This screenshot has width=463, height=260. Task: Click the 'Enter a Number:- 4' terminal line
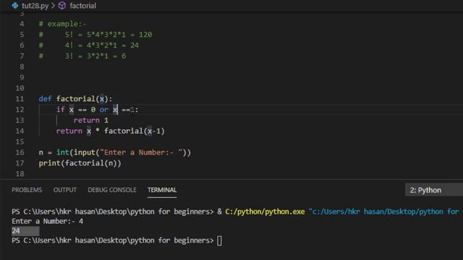[x=47, y=222]
